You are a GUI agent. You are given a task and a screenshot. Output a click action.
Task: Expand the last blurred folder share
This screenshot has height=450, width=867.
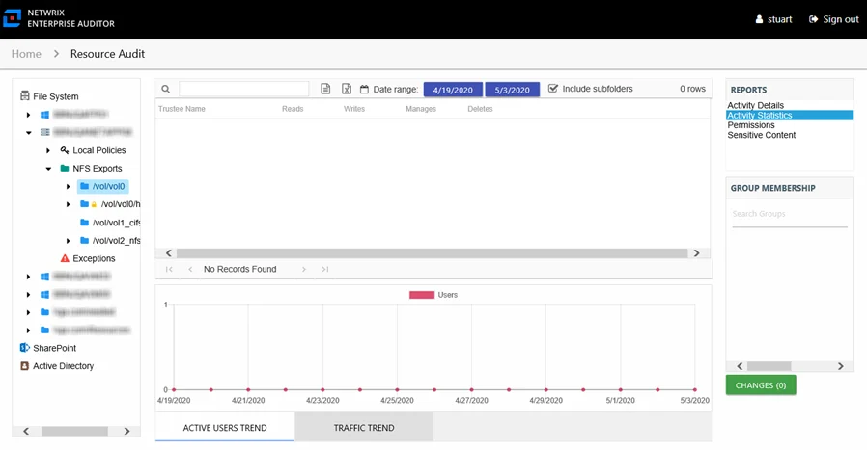[28, 331]
